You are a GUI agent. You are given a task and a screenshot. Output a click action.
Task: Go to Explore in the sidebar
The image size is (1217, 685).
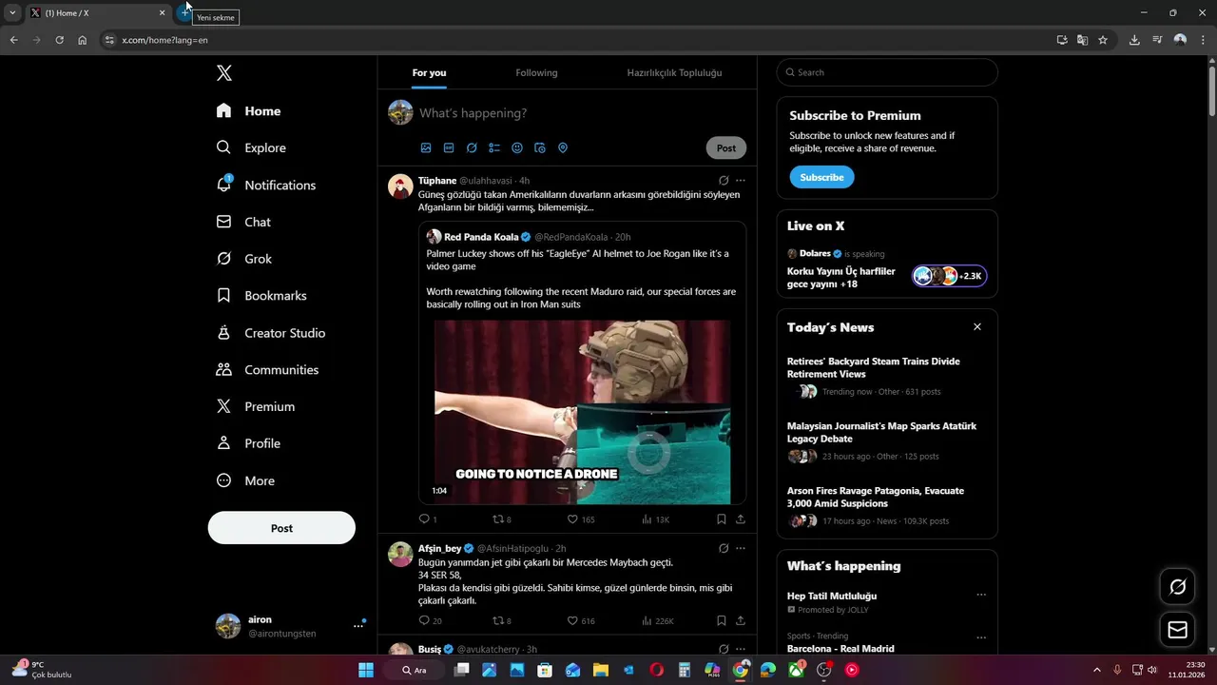coord(251,148)
